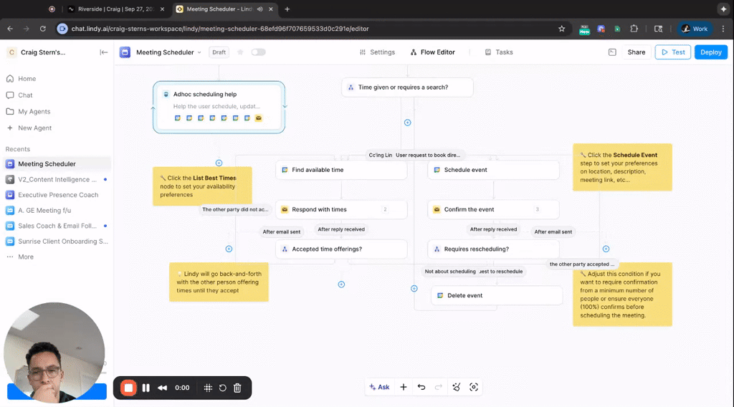Collapse the left sidebar

[x=104, y=52]
